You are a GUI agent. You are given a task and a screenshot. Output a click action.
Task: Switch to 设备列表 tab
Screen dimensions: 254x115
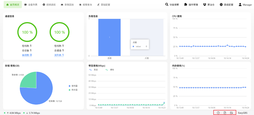(31, 5)
